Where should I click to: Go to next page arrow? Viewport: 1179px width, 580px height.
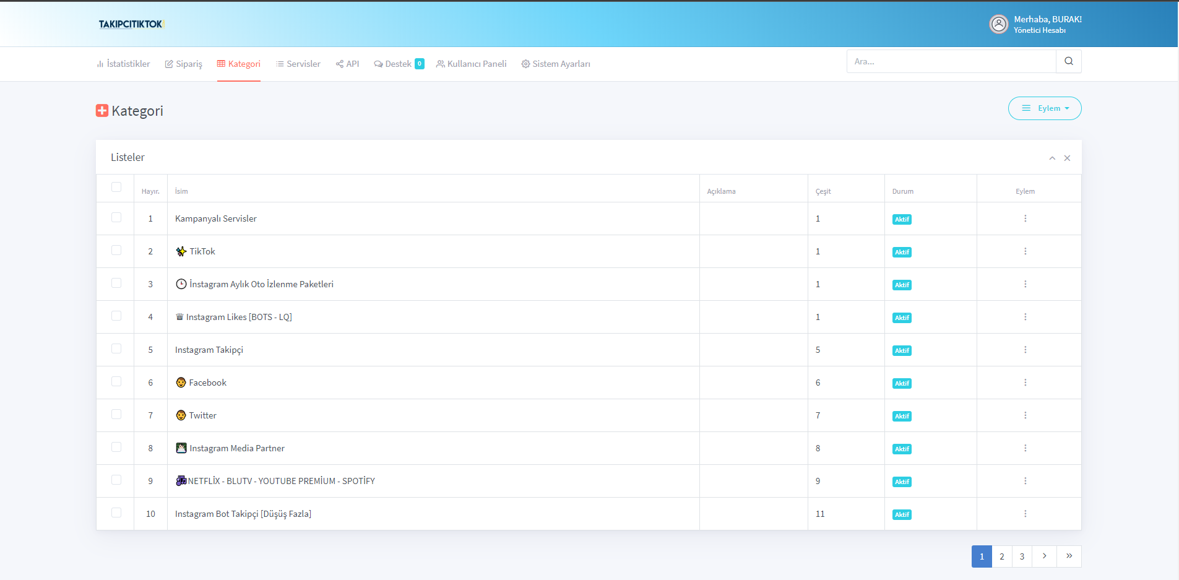[x=1045, y=556]
